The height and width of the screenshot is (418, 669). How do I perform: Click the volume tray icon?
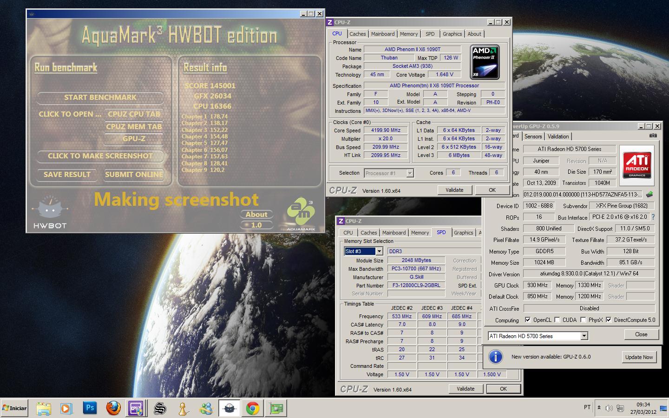(609, 408)
